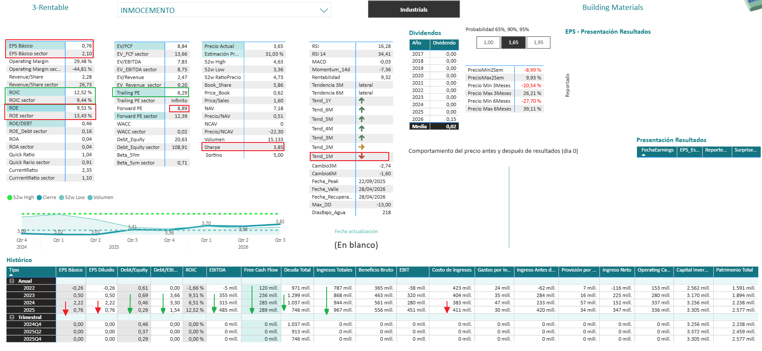
Task: Click the Building Materials industry label
Action: [x=612, y=7]
